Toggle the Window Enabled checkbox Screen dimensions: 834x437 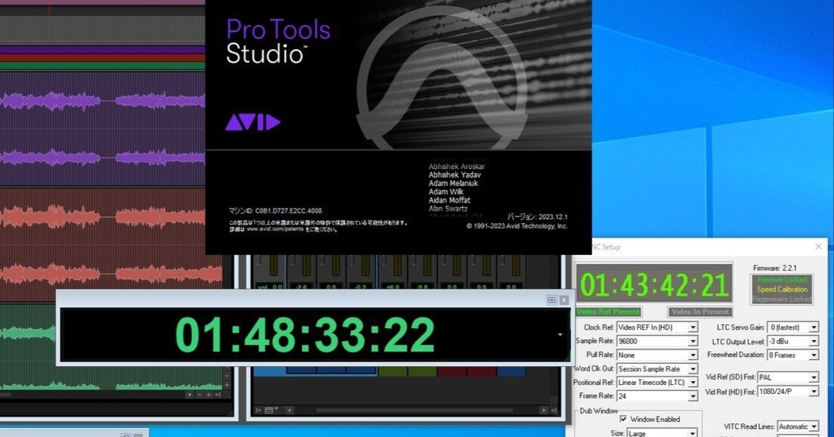coord(623,419)
